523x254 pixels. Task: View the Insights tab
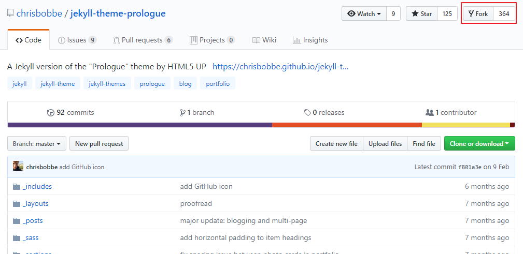point(310,40)
